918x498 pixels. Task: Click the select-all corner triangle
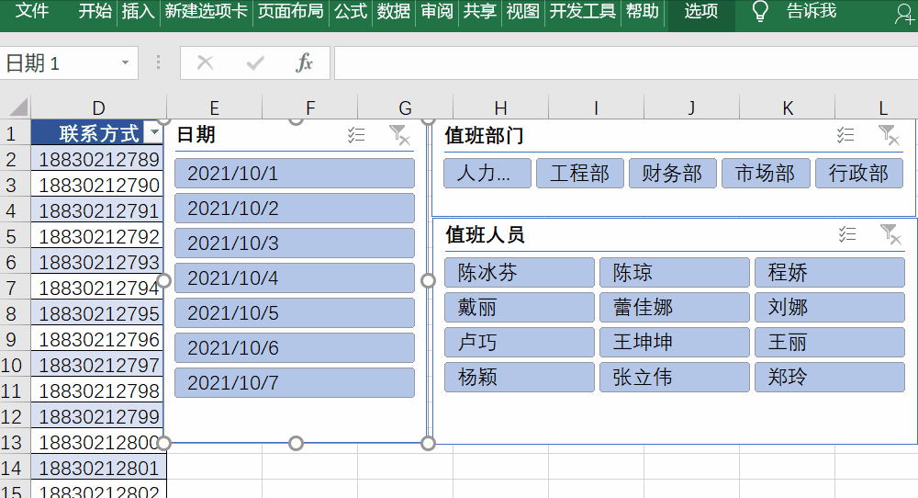coord(18,108)
